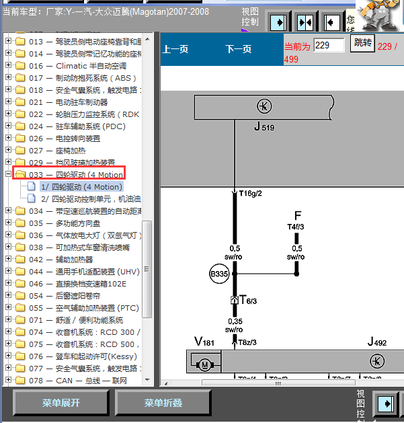Viewport: 404px width, 423px height.
Task: Expand the 022 轮胎压力监控系统 node
Action: (8, 114)
